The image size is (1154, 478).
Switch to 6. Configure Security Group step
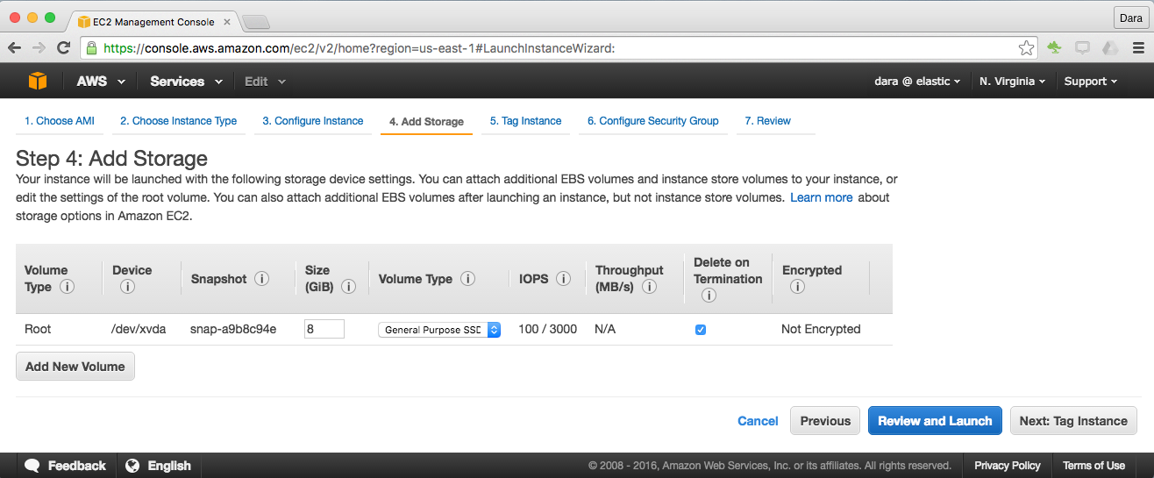[652, 121]
